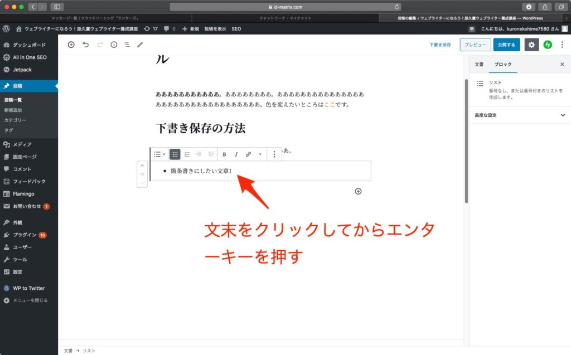Viewport: 571px width, 355px height.
Task: Select unordered bullet list format
Action: click(x=175, y=154)
